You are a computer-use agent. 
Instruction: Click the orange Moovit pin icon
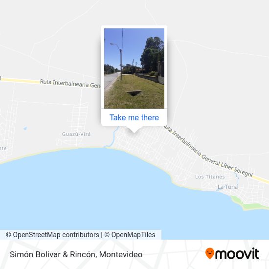[210, 253]
